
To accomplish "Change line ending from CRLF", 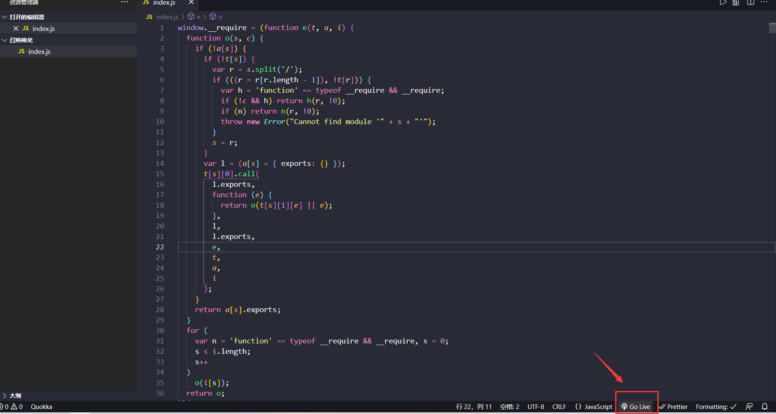I will point(559,406).
